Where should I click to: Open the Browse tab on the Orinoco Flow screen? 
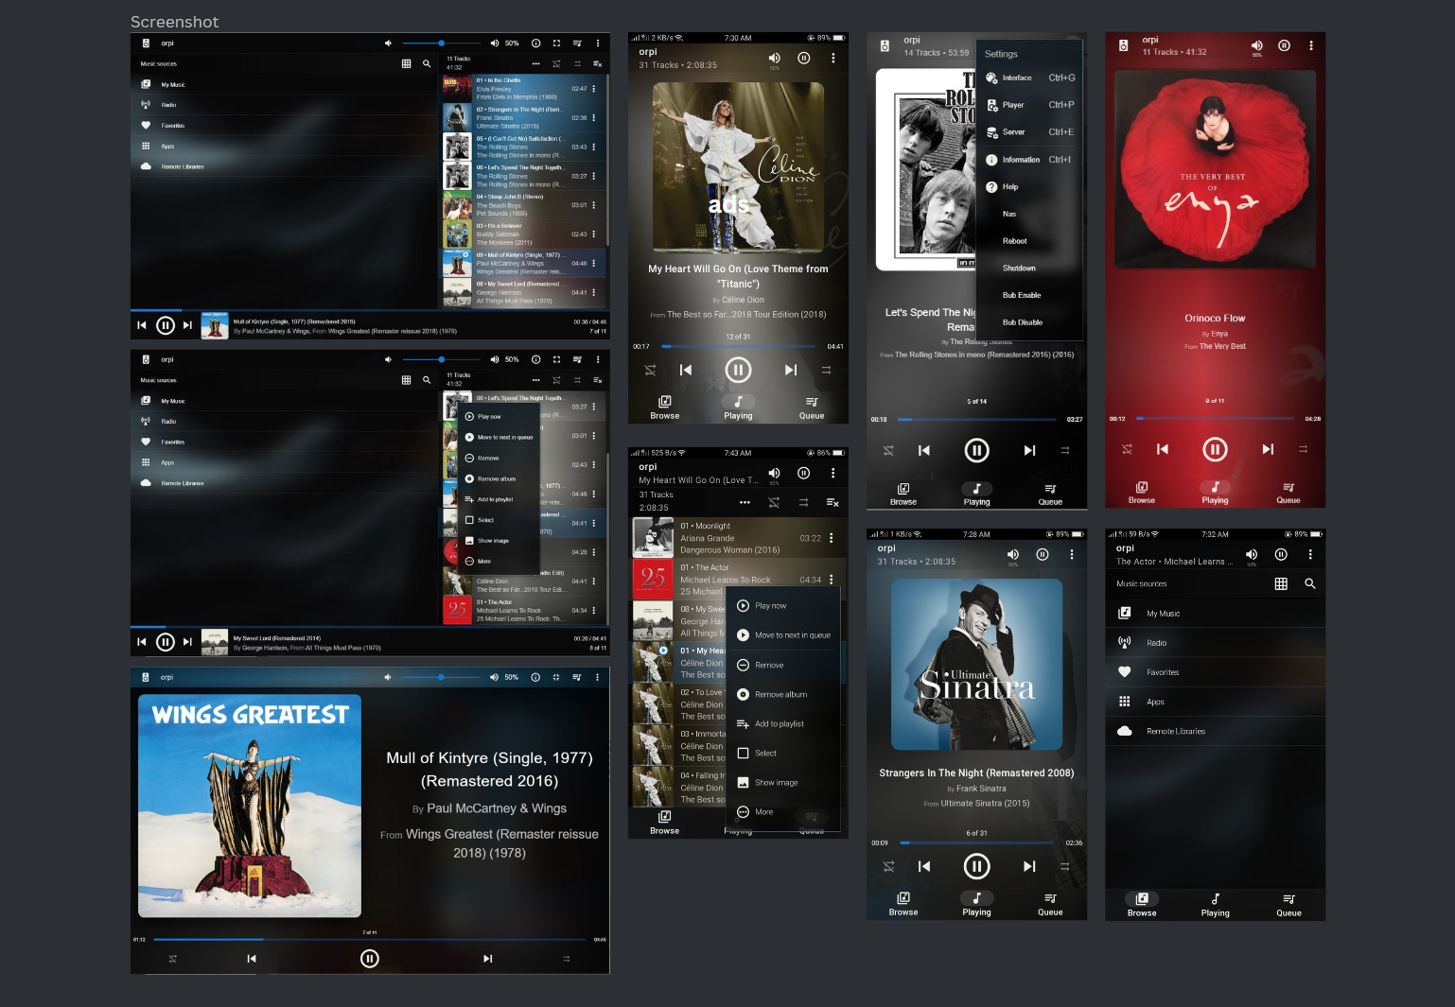point(1142,493)
